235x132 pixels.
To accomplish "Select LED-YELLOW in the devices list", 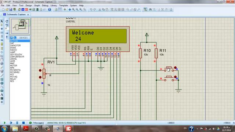I will point(16,55).
